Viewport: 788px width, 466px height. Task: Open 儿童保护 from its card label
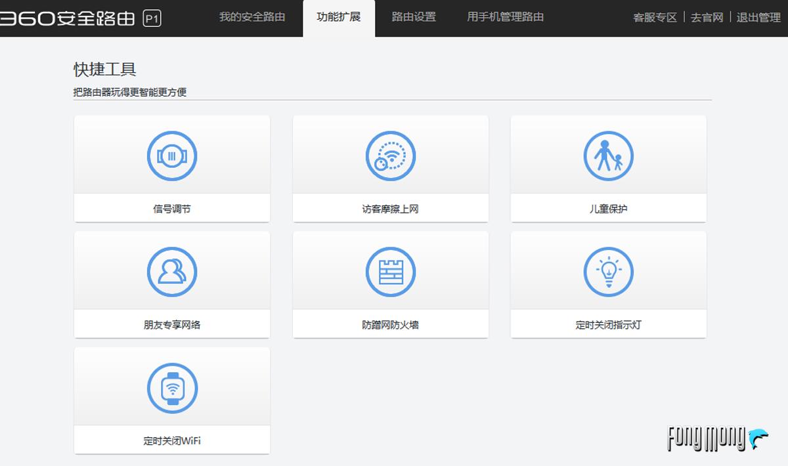tap(608, 209)
